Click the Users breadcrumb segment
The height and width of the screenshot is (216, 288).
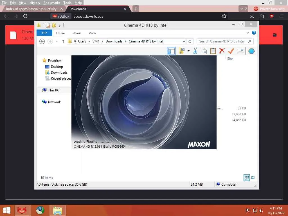pyautogui.click(x=82, y=41)
